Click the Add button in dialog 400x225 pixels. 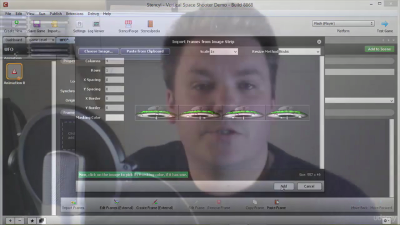coord(284,186)
